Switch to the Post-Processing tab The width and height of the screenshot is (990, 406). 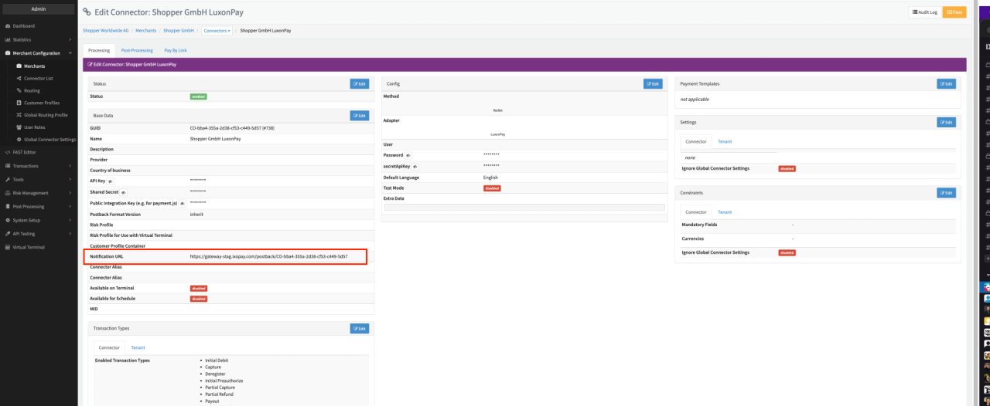[x=137, y=50]
